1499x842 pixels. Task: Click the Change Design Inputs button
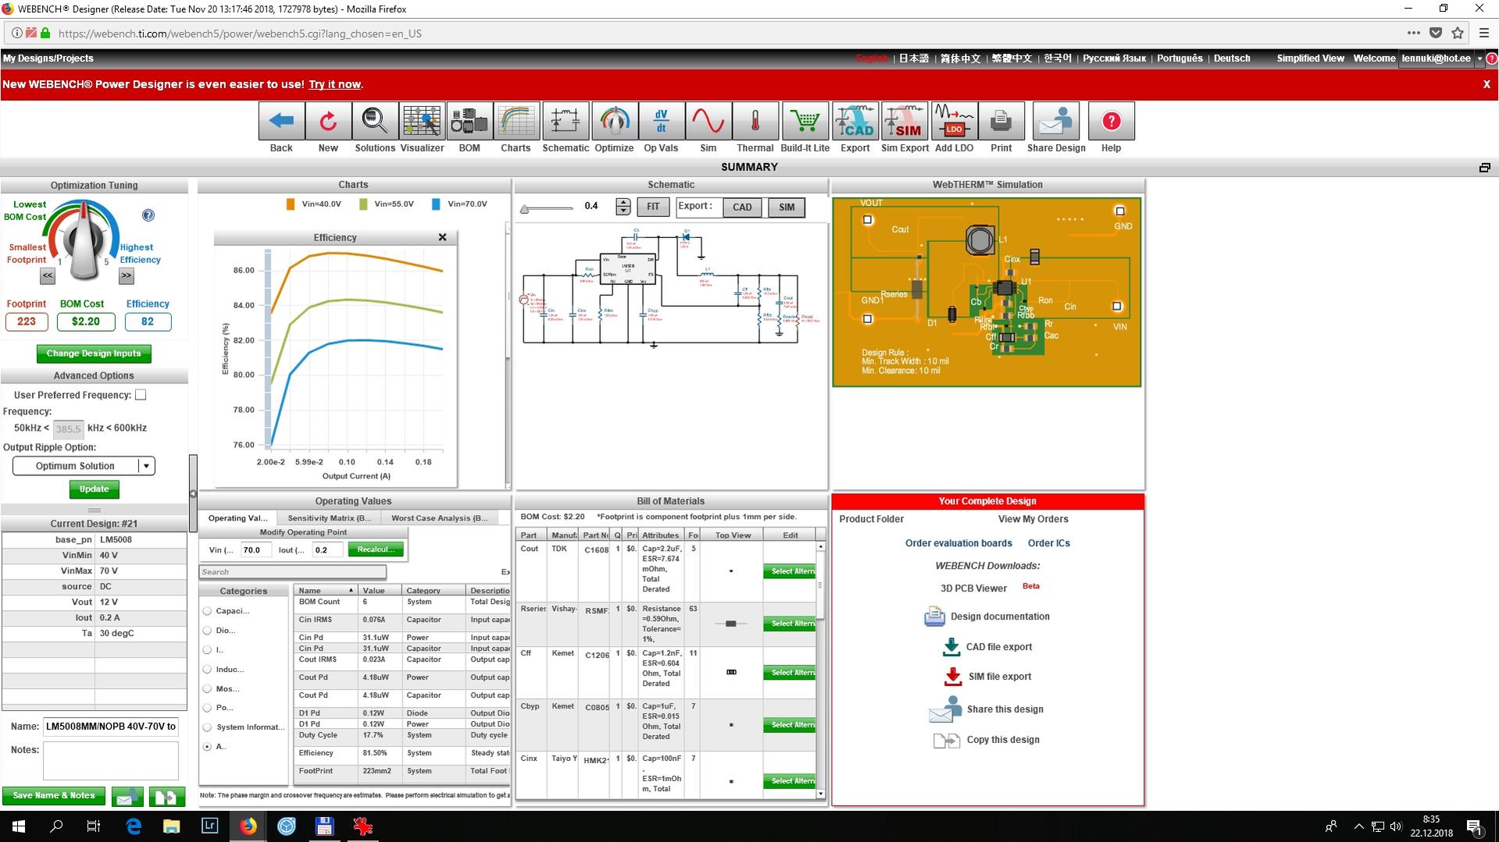(x=94, y=353)
